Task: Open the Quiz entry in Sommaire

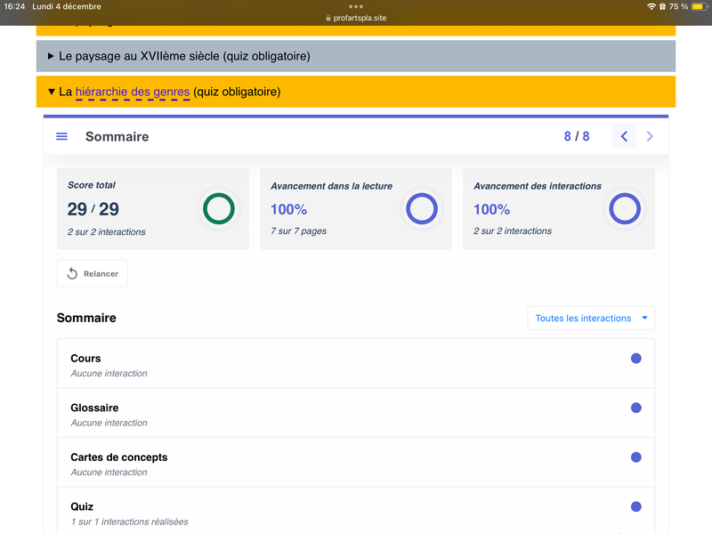Action: click(82, 506)
